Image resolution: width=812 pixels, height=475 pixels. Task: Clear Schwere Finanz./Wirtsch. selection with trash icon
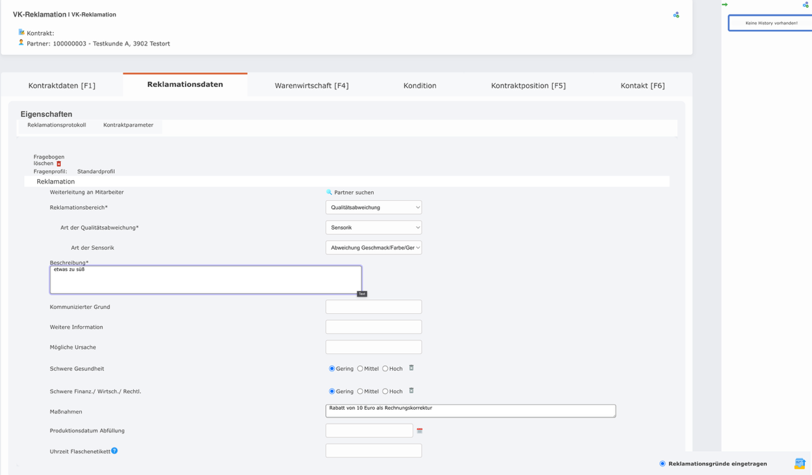(411, 391)
